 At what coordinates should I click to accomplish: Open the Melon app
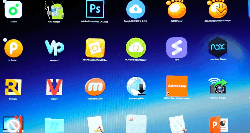13,10
